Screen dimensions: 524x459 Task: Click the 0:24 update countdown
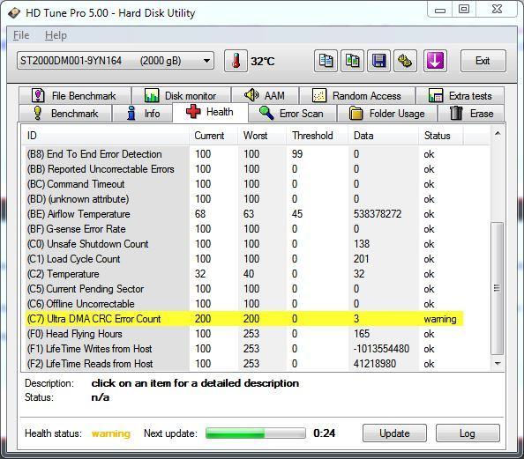(x=324, y=433)
